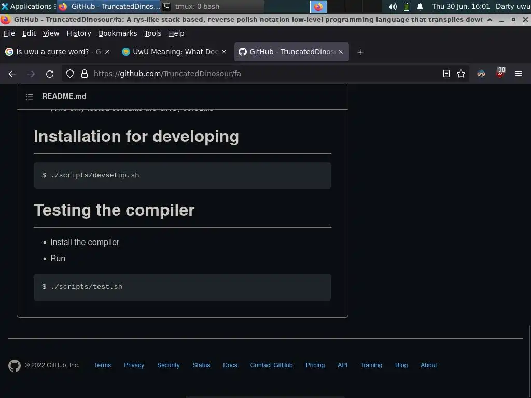Check the battery indicator icon
The image size is (531, 398).
pyautogui.click(x=407, y=6)
